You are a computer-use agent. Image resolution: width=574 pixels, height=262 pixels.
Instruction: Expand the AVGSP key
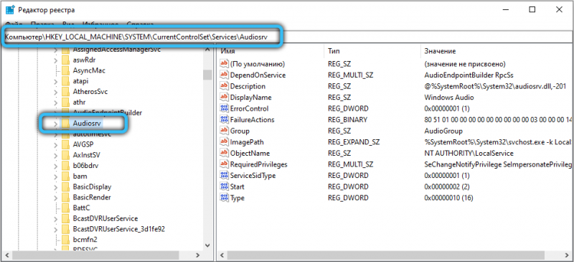55,145
